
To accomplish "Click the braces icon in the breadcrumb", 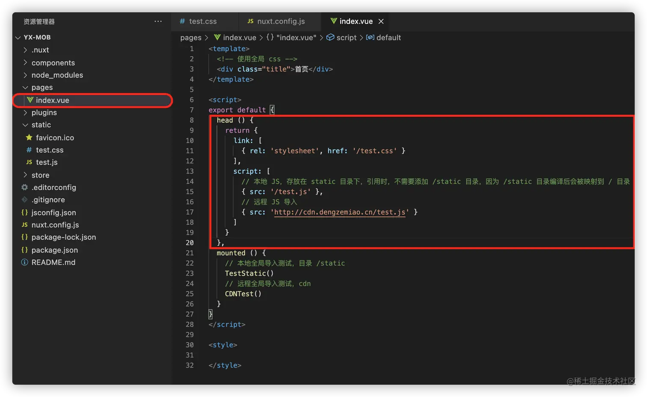I will point(270,37).
